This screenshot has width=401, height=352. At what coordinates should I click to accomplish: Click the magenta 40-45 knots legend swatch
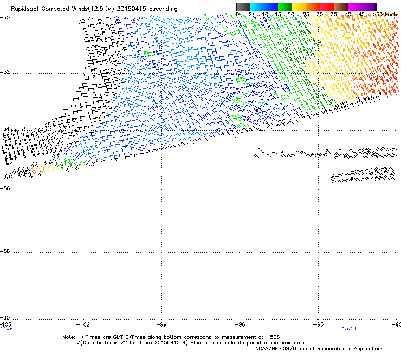[x=355, y=6]
